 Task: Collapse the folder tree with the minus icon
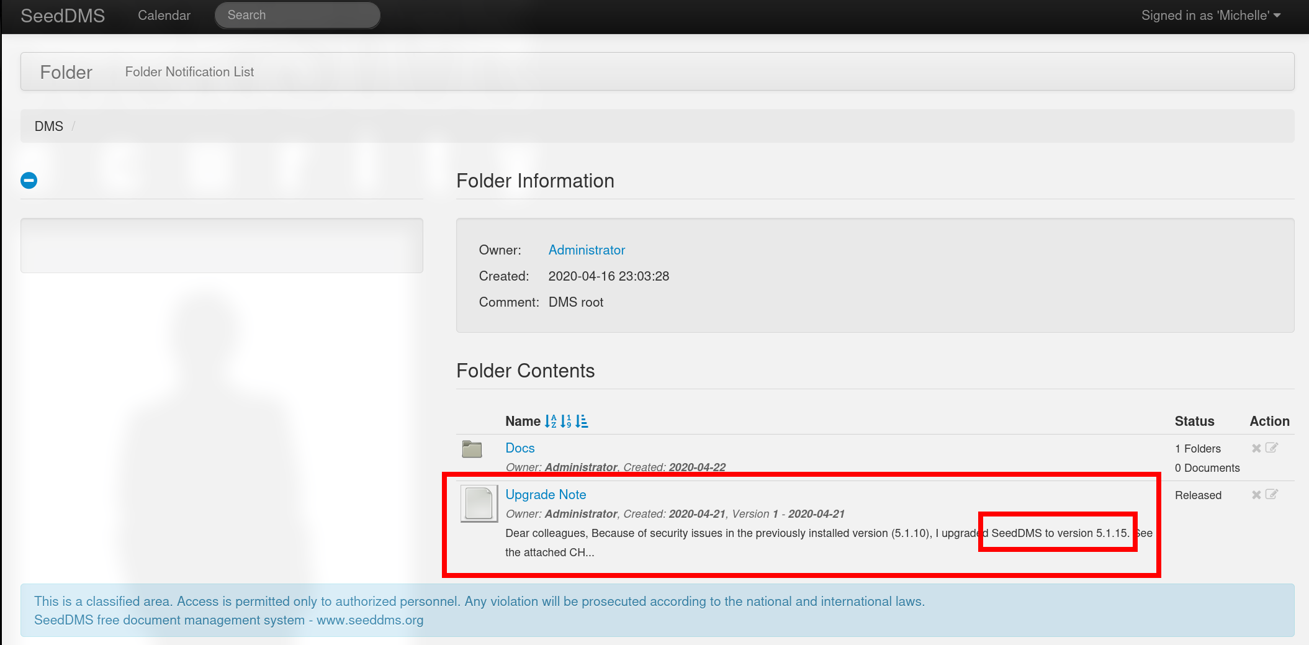[29, 181]
